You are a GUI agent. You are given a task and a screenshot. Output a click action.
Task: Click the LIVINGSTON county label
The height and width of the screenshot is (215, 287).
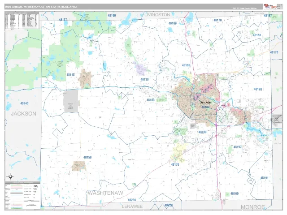point(157,15)
